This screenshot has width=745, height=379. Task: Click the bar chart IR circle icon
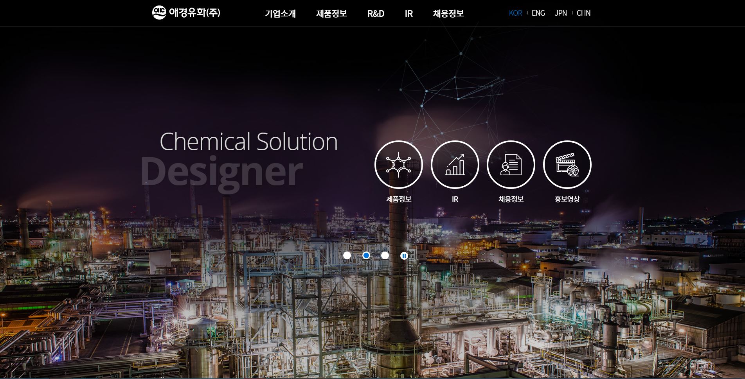coord(455,165)
